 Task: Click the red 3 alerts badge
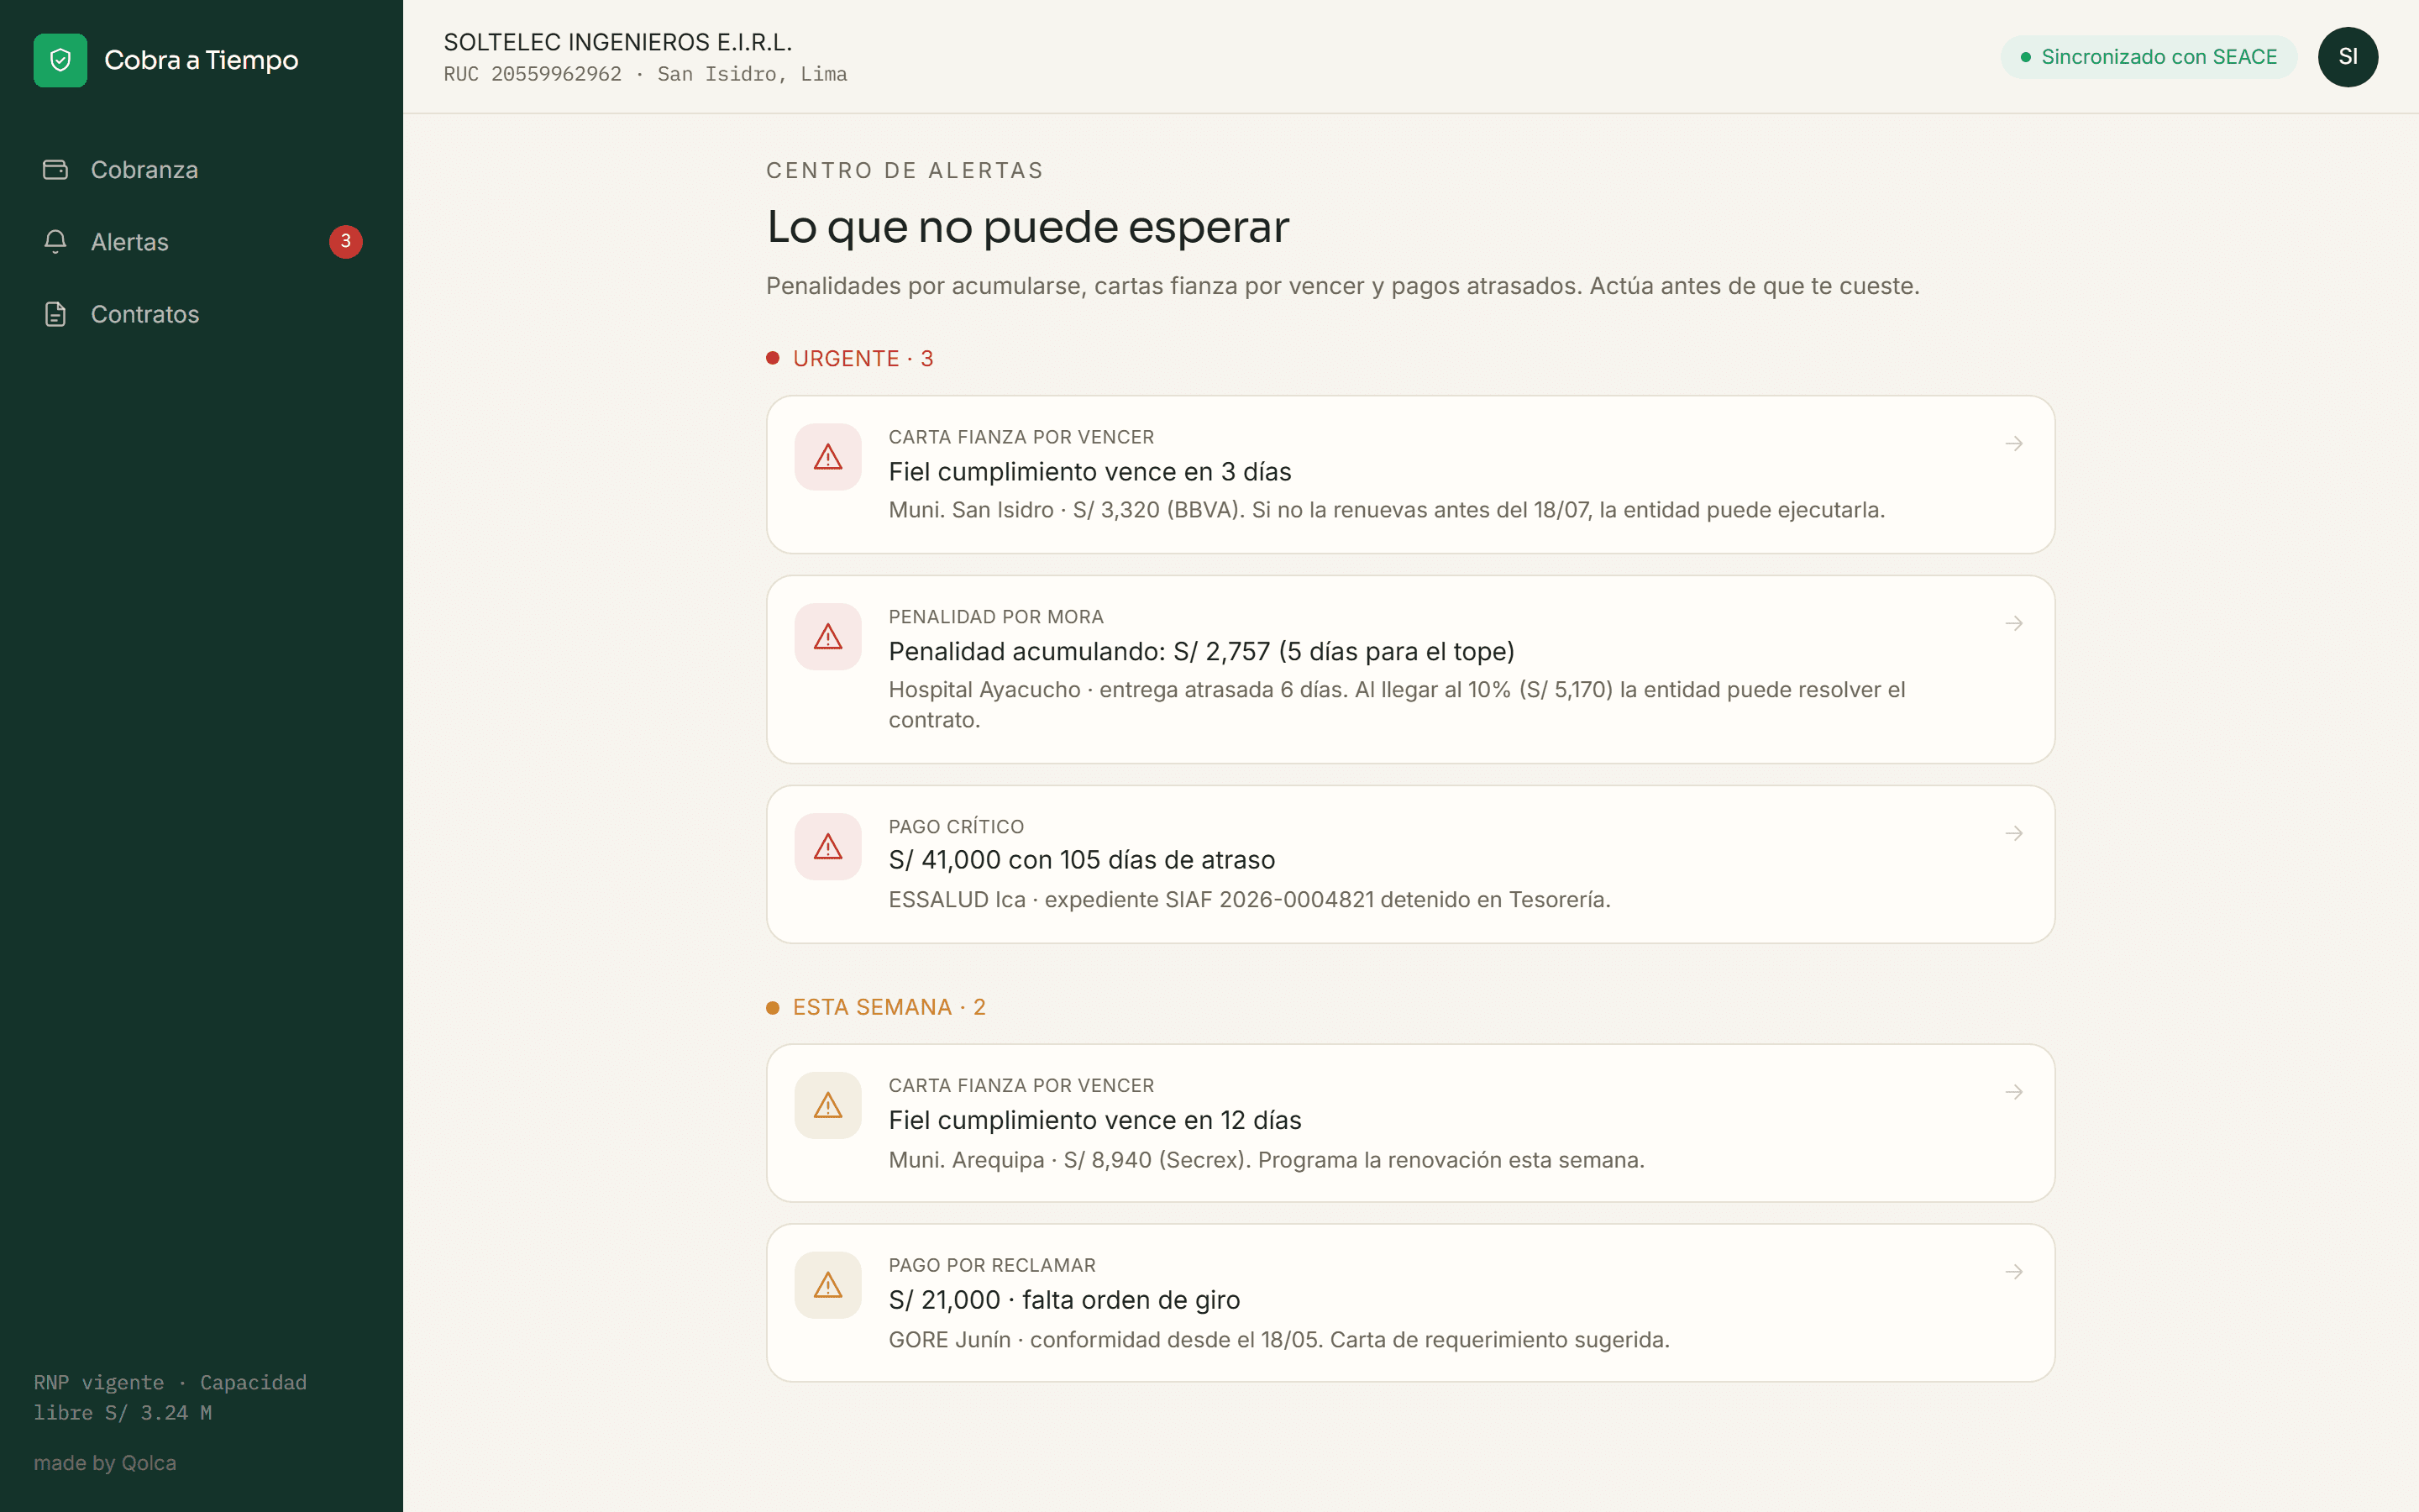(346, 241)
